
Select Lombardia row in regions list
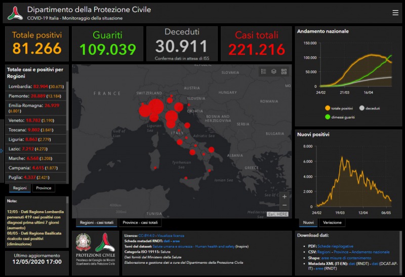coord(35,87)
